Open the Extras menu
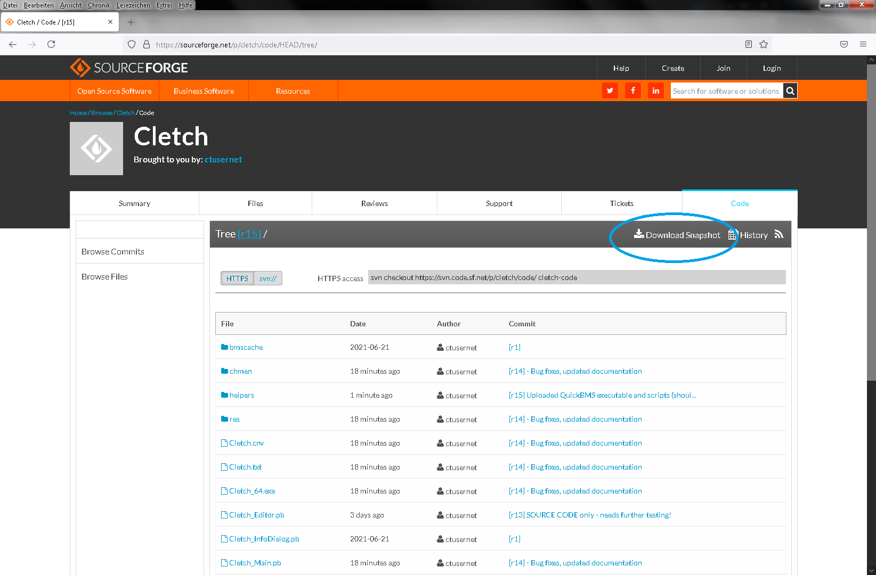Image resolution: width=876 pixels, height=575 pixels. pos(165,5)
